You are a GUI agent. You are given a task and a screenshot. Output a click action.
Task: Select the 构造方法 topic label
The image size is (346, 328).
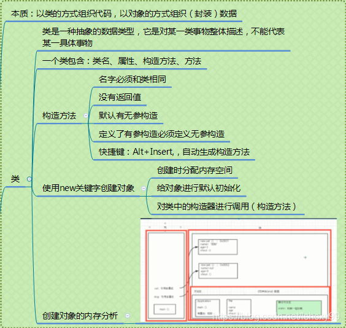pyautogui.click(x=59, y=115)
